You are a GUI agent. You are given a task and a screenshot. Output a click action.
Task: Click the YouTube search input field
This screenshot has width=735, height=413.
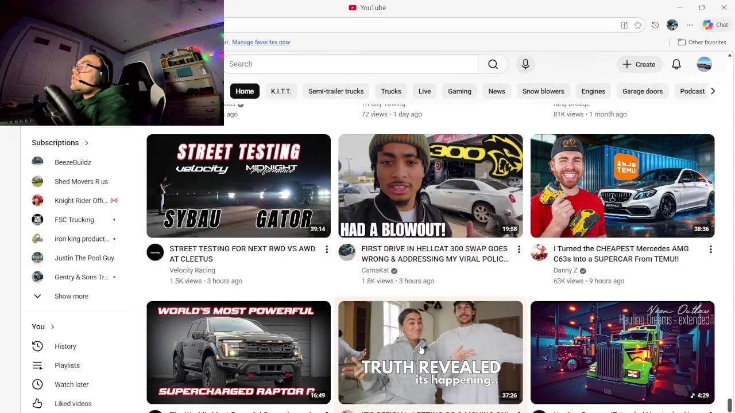(350, 64)
